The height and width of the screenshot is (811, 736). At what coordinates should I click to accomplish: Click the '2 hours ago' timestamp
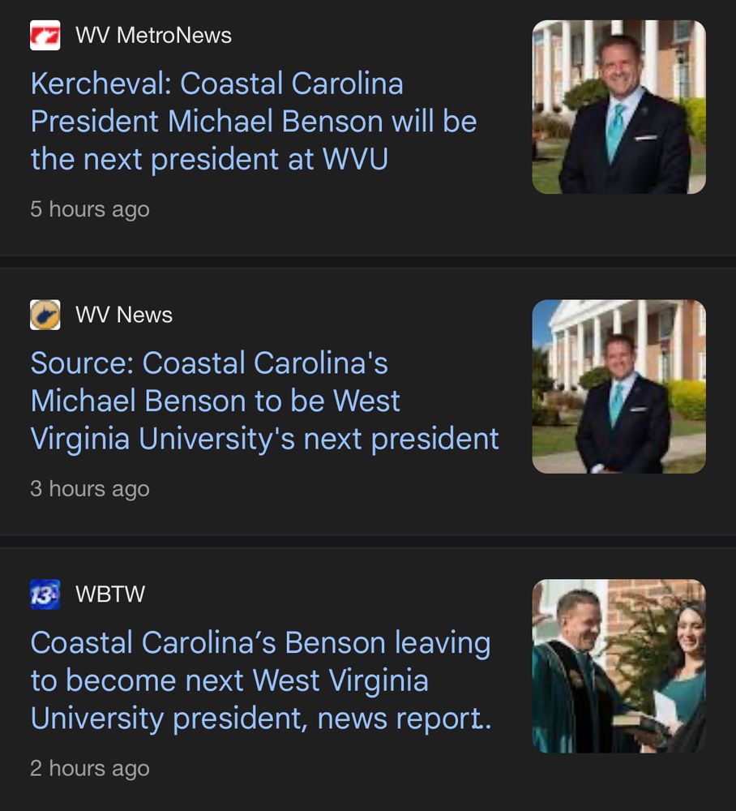click(x=90, y=768)
